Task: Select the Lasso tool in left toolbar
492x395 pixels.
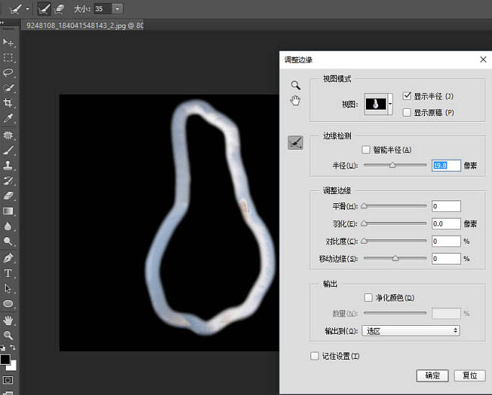Action: click(x=9, y=73)
